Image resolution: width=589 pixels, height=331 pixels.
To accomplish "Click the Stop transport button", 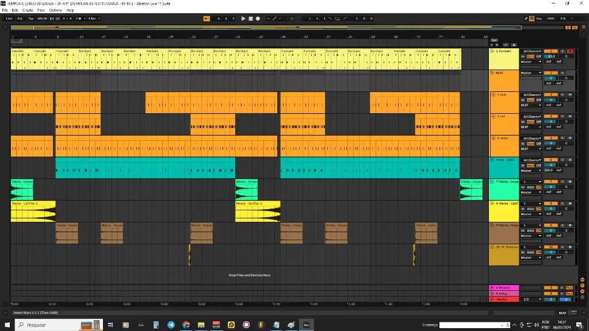I will (251, 18).
